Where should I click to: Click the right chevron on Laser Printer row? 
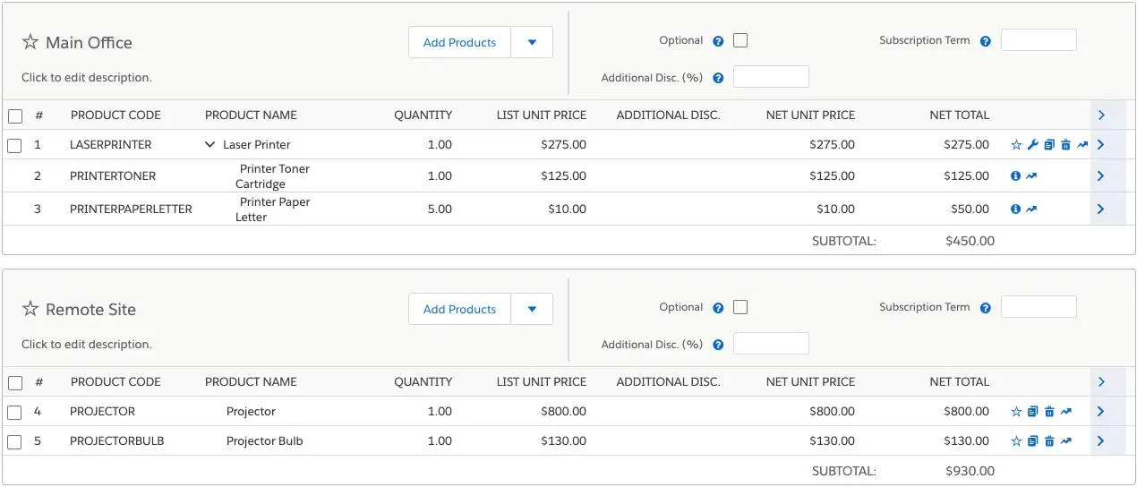point(1101,145)
